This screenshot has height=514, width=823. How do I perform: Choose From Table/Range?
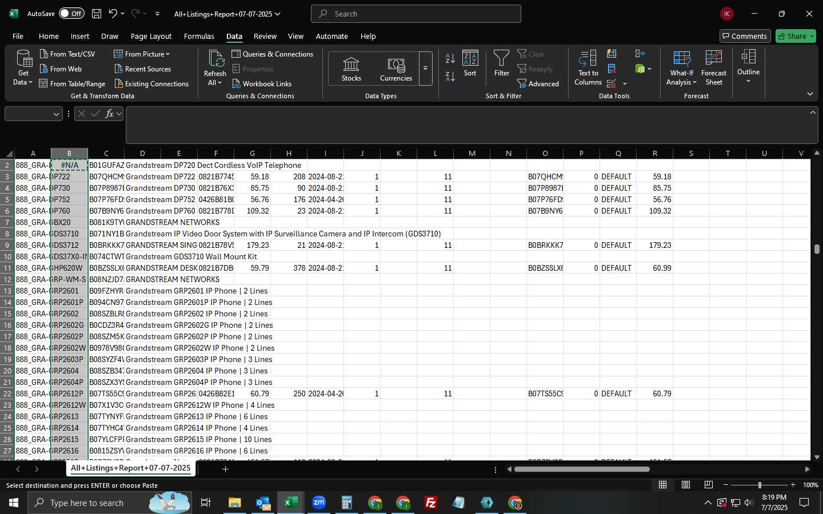[72, 83]
